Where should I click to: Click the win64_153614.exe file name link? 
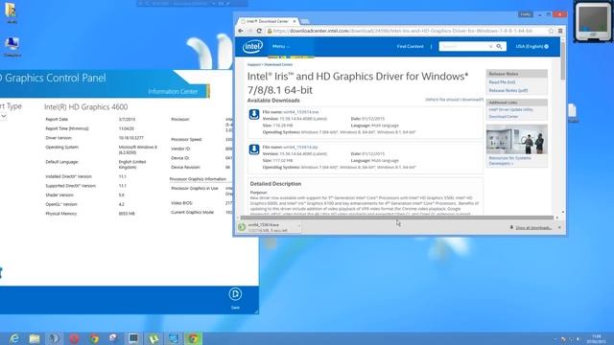pos(300,112)
